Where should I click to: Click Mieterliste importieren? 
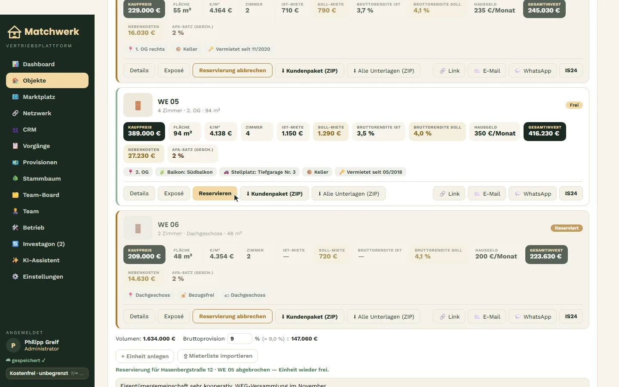(x=218, y=356)
